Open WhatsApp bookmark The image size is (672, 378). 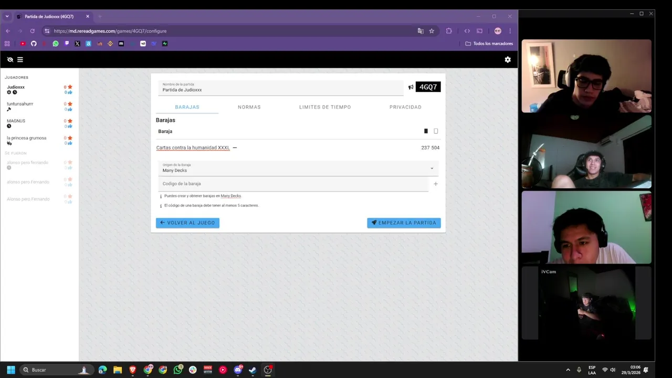[56, 44]
